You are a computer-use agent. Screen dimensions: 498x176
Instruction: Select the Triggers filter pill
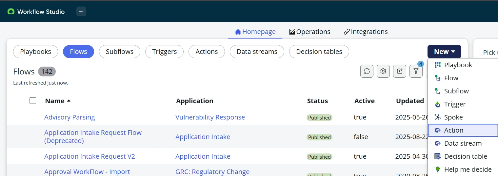tap(165, 52)
